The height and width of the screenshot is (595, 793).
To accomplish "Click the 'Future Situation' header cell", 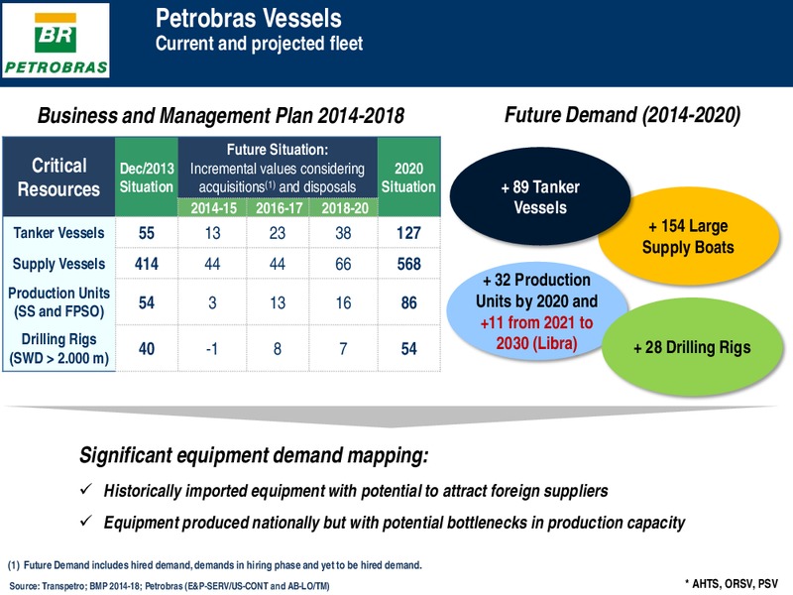I will (x=278, y=168).
